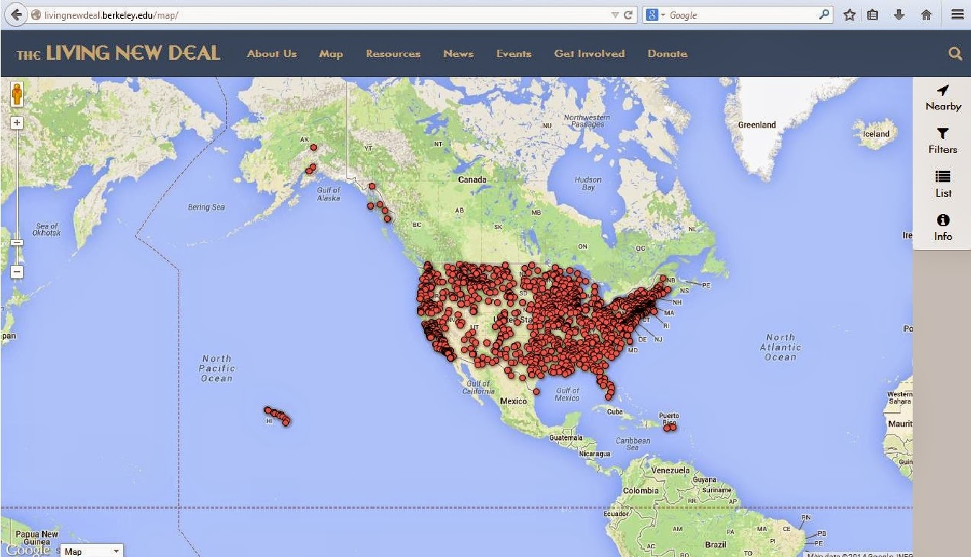Viewport: 971px width, 557px height.
Task: Open the About Us menu
Action: 272,53
